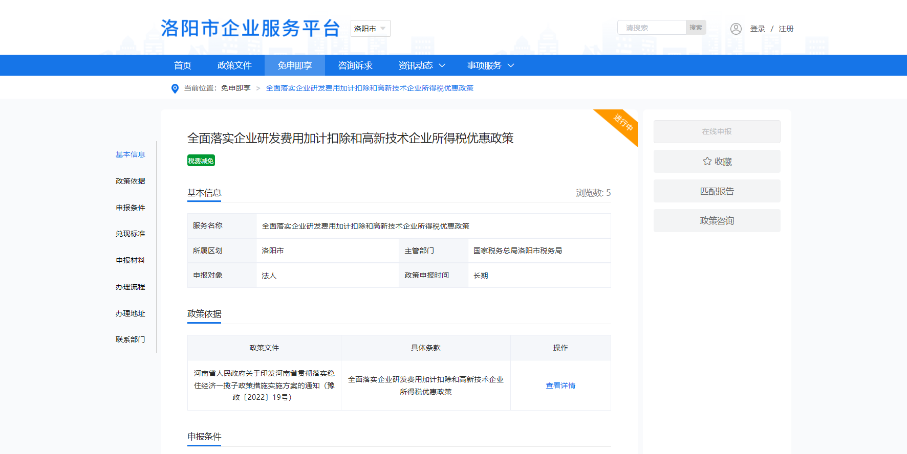The width and height of the screenshot is (907, 454).
Task: Open 咨询诉求 navigation tab
Action: tap(355, 65)
